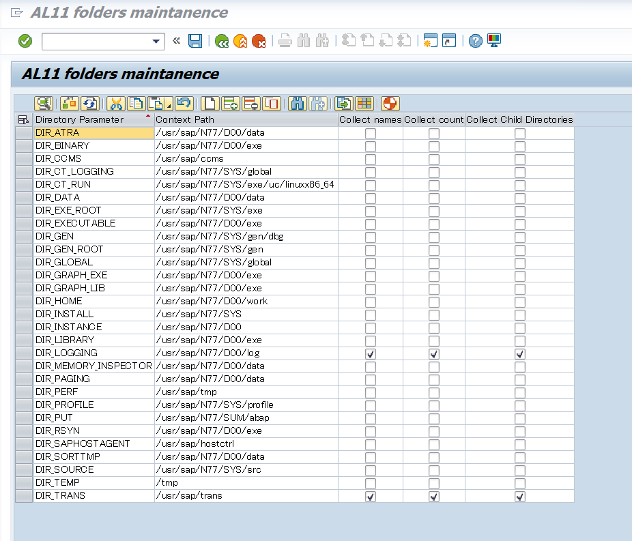632x541 pixels.
Task: Click the Find binoculars icon in grid toolbar
Action: pyautogui.click(x=297, y=104)
